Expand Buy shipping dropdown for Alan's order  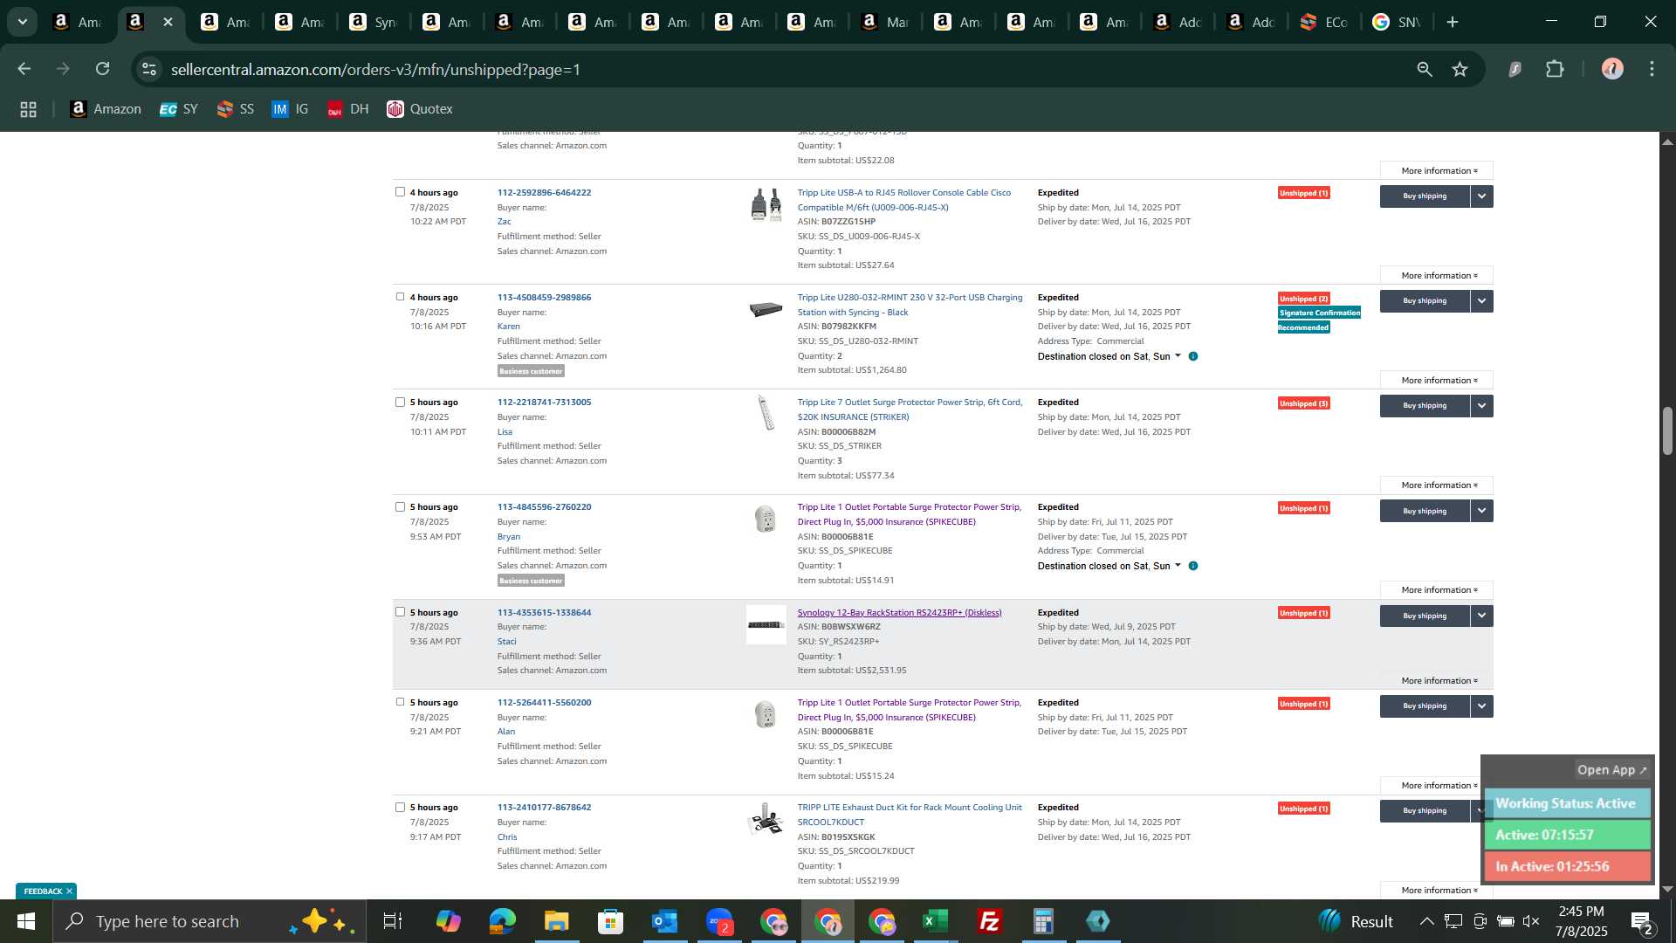pyautogui.click(x=1481, y=706)
